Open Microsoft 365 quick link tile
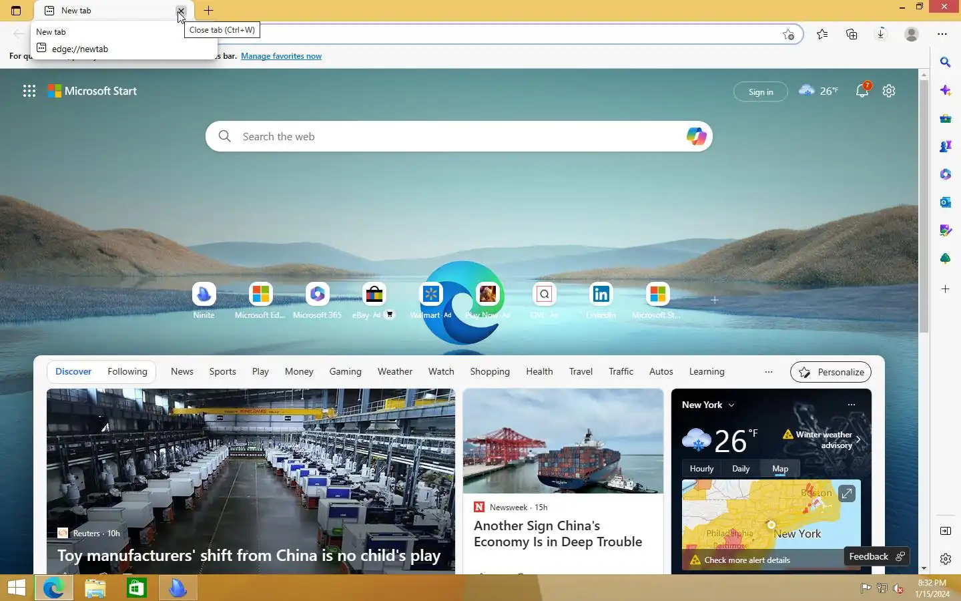 (317, 300)
